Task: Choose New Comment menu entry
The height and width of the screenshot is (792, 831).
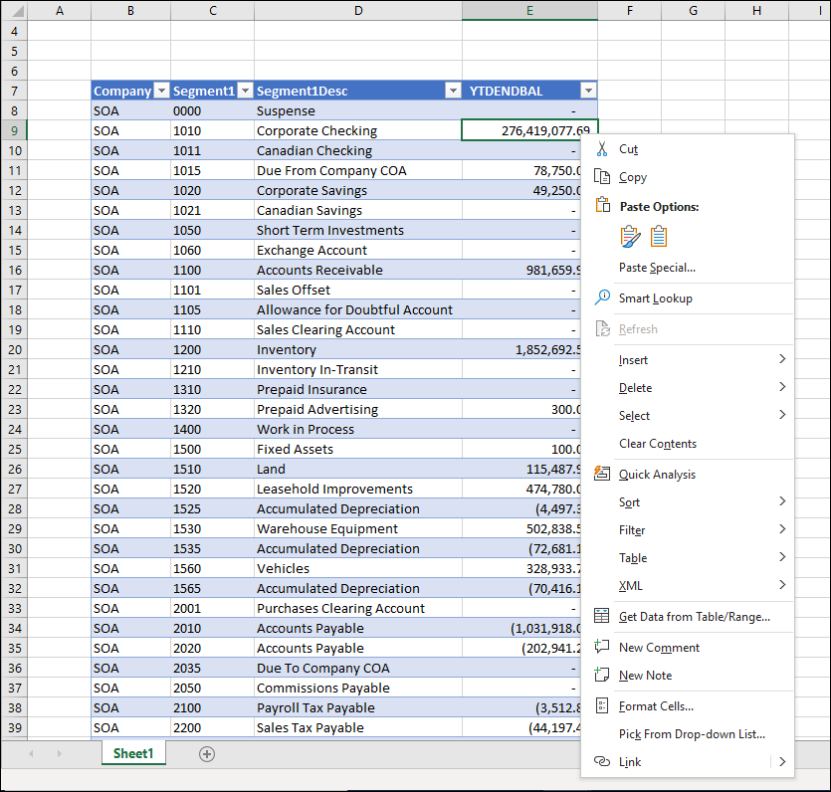Action: (659, 648)
